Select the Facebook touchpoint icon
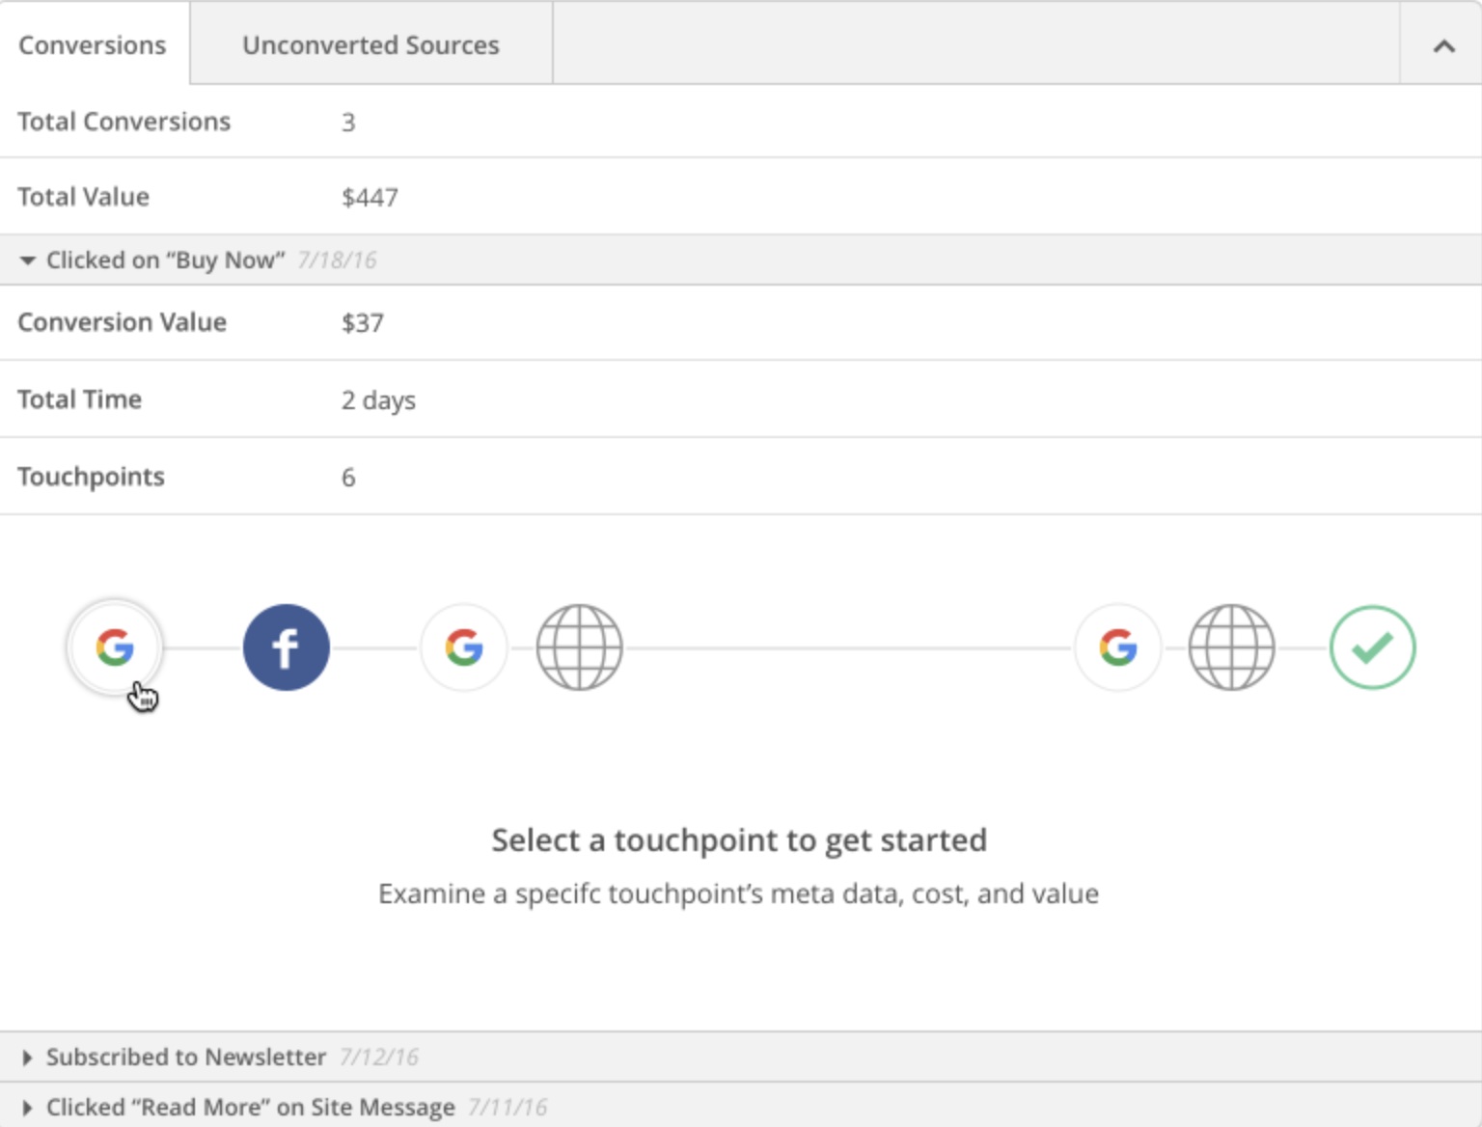Image resolution: width=1482 pixels, height=1127 pixels. [287, 647]
